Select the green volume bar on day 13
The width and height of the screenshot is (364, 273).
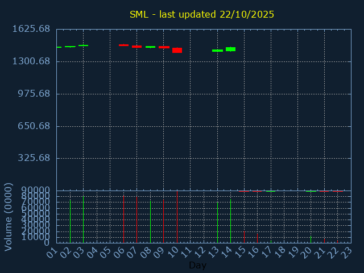click(217, 222)
